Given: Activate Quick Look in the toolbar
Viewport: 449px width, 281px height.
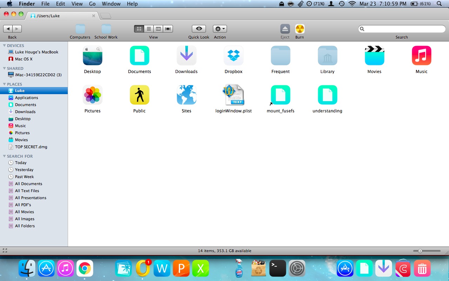Looking at the screenshot, I should tap(199, 28).
